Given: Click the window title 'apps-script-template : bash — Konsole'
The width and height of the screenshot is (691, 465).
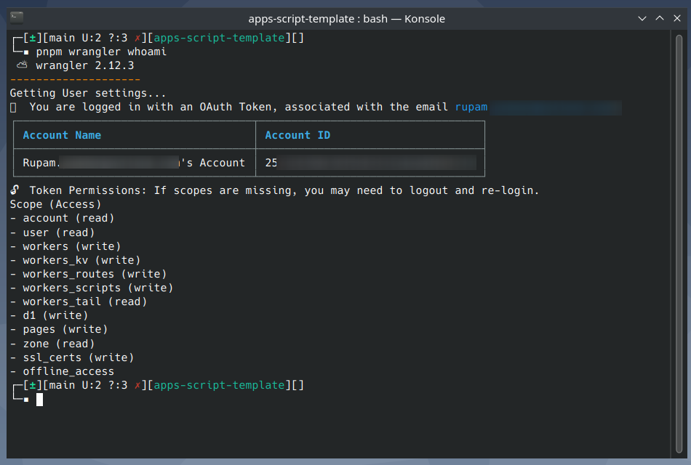Looking at the screenshot, I should pyautogui.click(x=346, y=19).
